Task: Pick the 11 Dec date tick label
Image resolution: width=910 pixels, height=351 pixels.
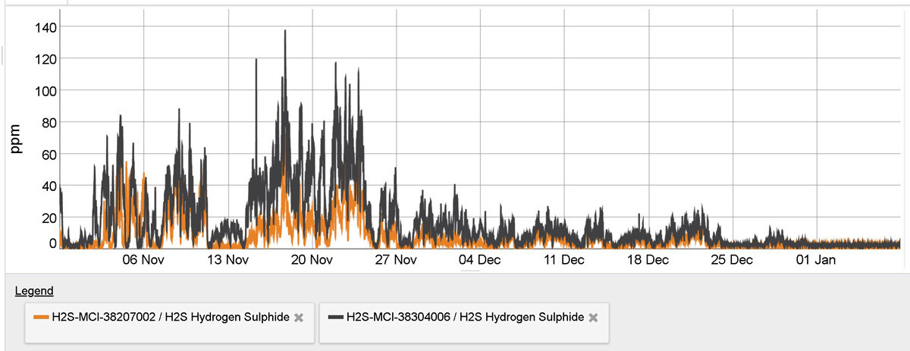Action: tap(563, 261)
